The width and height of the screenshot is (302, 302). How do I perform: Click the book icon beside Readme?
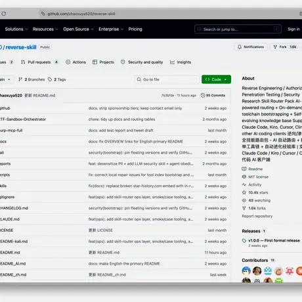[244, 169]
